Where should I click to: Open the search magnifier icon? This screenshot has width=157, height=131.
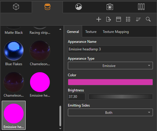148,19
